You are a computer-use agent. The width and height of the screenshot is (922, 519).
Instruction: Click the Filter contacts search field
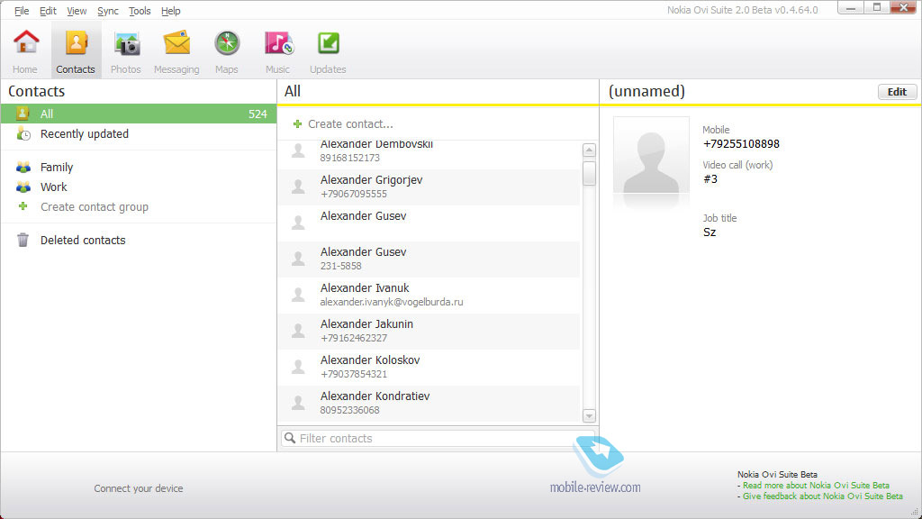pyautogui.click(x=438, y=439)
